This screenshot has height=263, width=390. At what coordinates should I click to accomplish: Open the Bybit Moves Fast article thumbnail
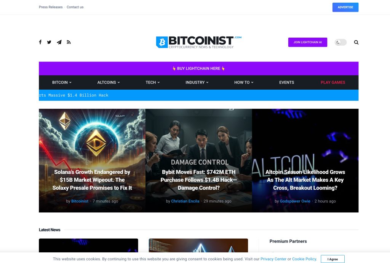point(199,160)
